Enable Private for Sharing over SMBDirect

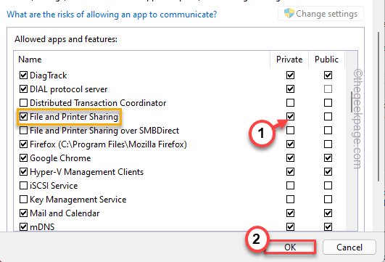290,130
